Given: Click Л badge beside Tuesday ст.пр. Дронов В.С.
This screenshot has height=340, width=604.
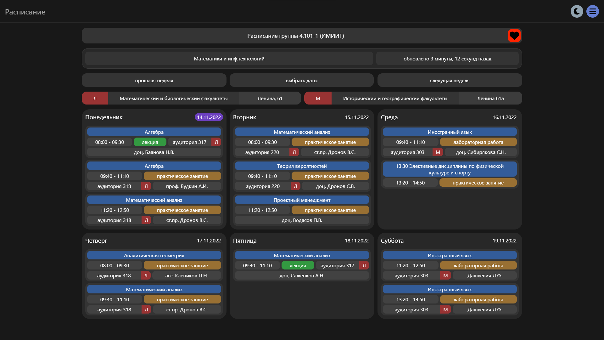Looking at the screenshot, I should click(x=294, y=152).
